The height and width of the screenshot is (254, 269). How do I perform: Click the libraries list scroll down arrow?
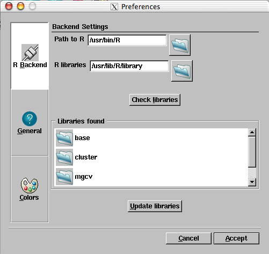point(252,182)
